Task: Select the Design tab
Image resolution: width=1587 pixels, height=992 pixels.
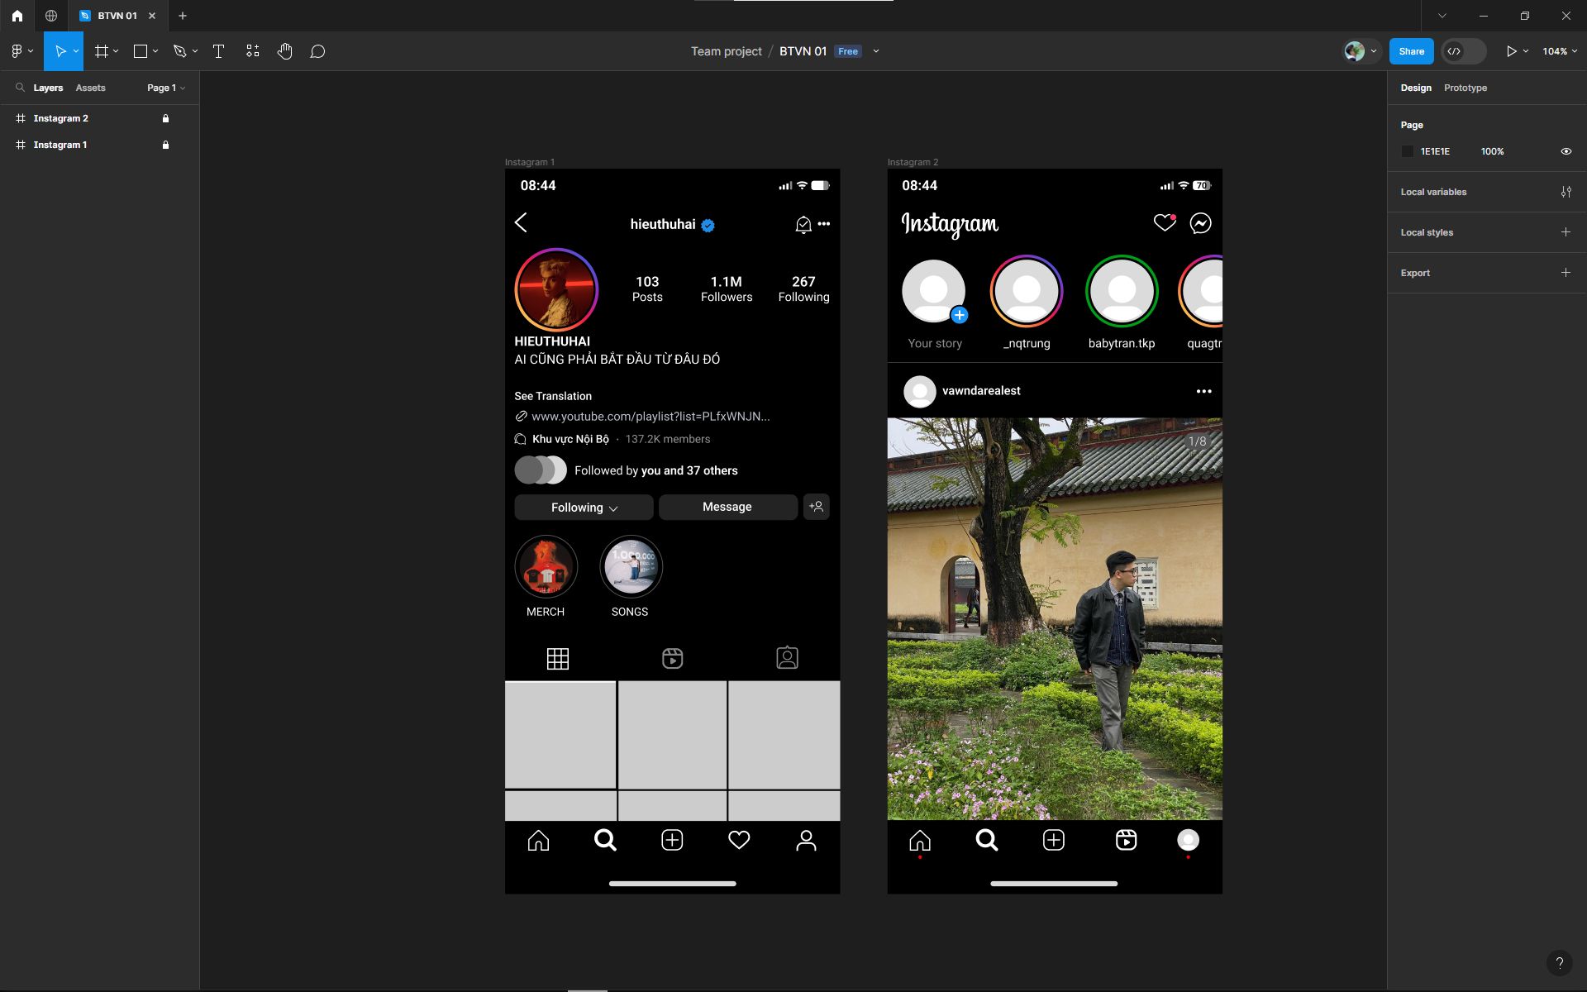Action: pos(1415,88)
